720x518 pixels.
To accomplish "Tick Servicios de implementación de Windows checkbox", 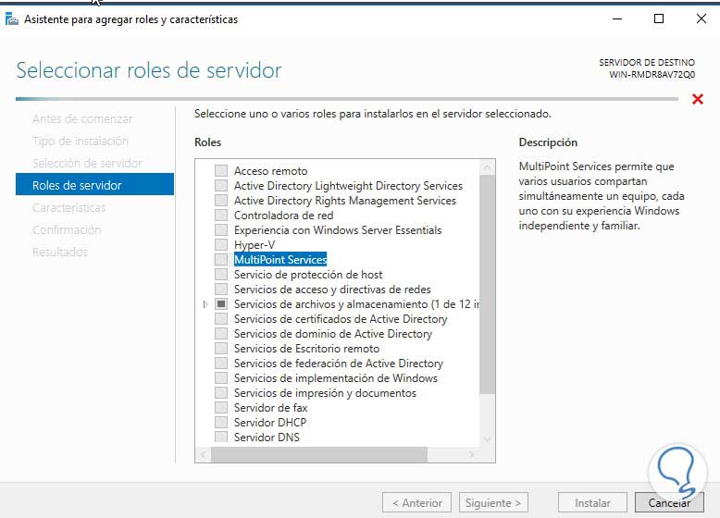I will pos(221,378).
